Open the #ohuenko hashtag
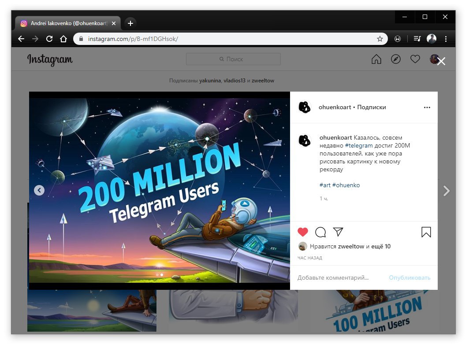This screenshot has height=344, width=469. [346, 185]
